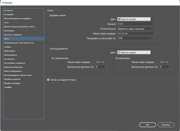Click the light gray color swatch
The image size is (180, 131).
tap(119, 53)
